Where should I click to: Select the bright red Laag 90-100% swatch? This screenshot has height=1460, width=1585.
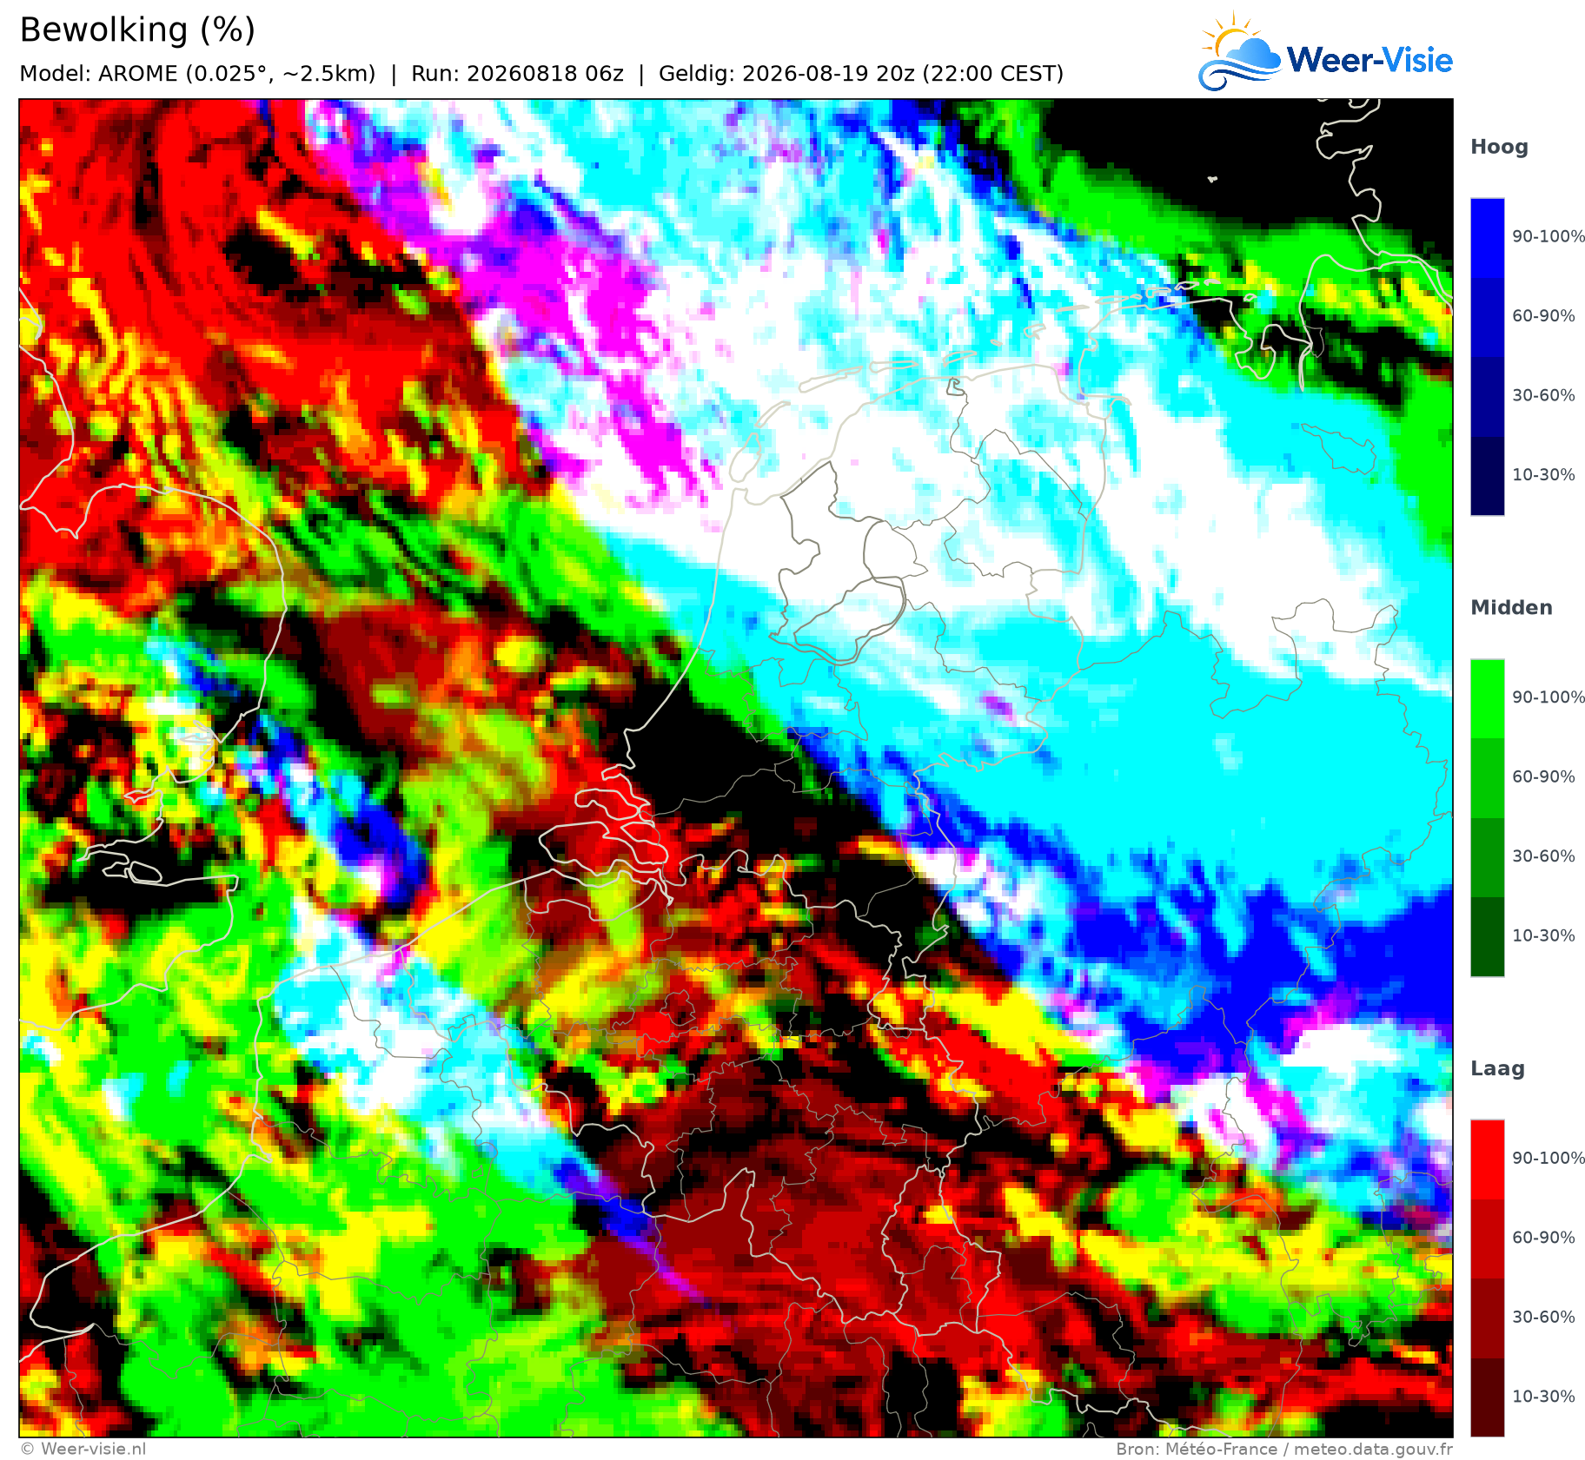1487,1159
